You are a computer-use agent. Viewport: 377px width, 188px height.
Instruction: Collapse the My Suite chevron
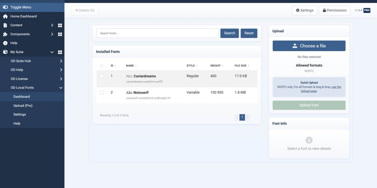click(x=52, y=52)
